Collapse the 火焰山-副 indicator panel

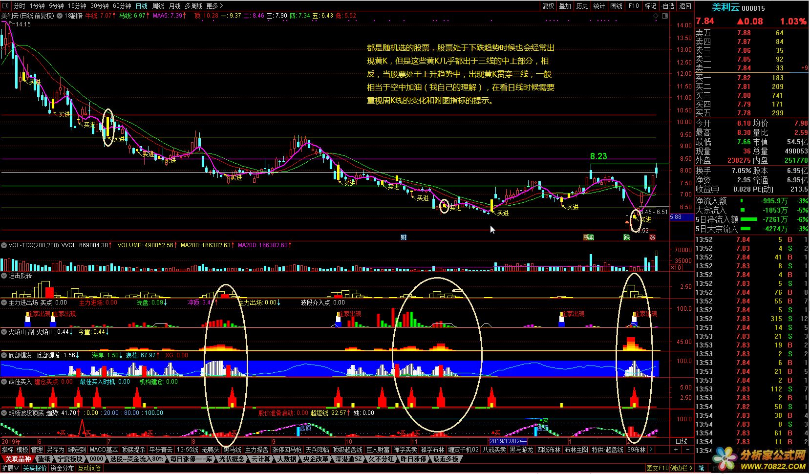pos(4,332)
